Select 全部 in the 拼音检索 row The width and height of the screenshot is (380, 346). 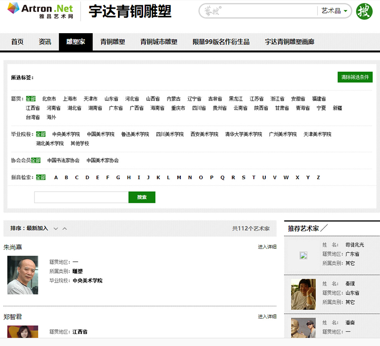[41, 177]
